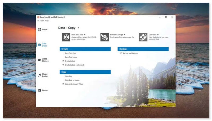The width and height of the screenshot is (212, 121).
Task: Open Create Labels - Advanced link
Action: click(75, 65)
